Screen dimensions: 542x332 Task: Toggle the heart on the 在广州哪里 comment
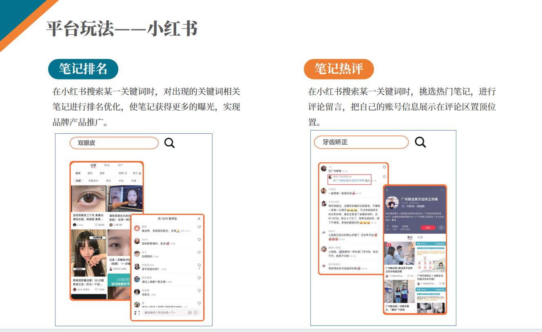(384, 167)
